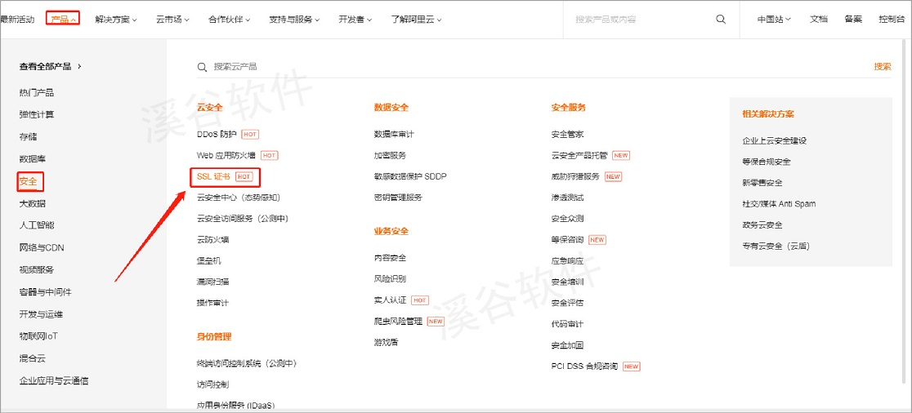
Task: Open the 云安全产品托管 link
Action: click(x=579, y=155)
